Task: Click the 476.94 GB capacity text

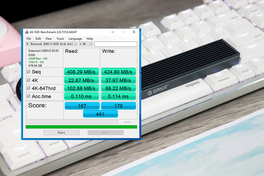Action: pos(35,66)
